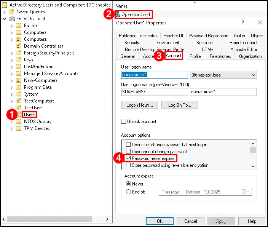The width and height of the screenshot is (268, 227).
Task: Click the TestComputers OU icon
Action: tap(19, 101)
